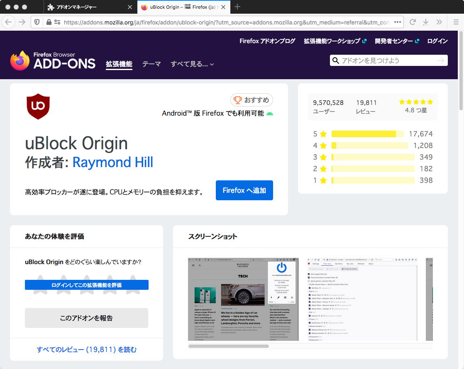Click the Firefox Browser ADD-ONS logo
This screenshot has height=369, width=464.
click(53, 61)
